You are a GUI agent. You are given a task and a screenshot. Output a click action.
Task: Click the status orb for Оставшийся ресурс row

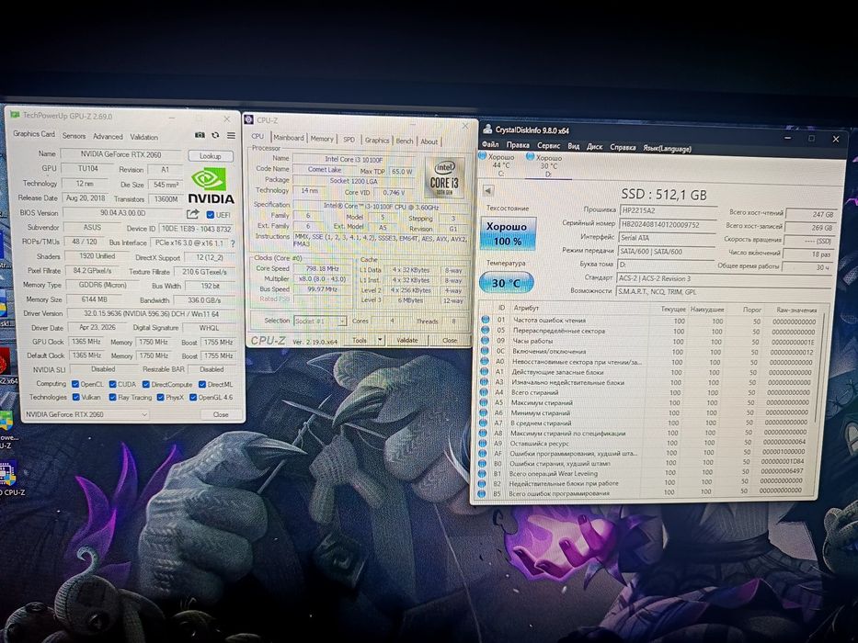(x=483, y=443)
